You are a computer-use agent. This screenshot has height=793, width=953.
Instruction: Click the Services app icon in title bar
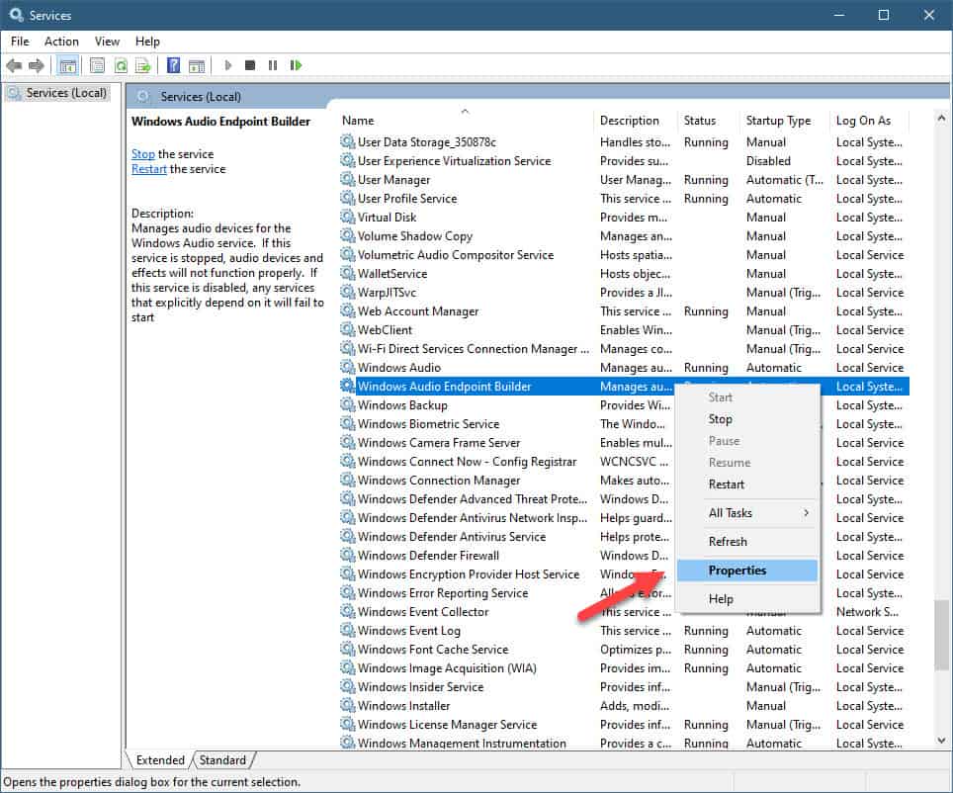click(x=17, y=15)
